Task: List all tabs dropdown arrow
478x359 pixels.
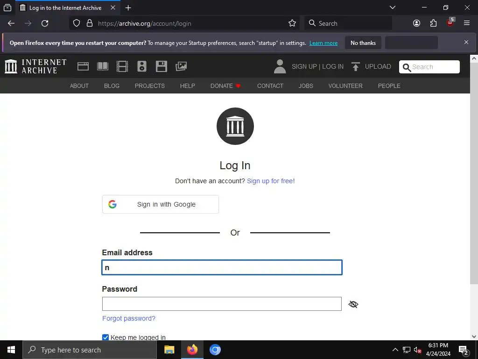Action: (393, 7)
